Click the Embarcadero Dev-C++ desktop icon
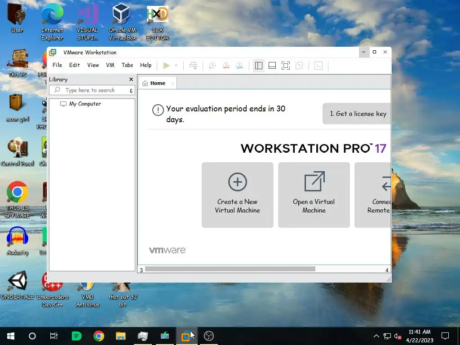Image resolution: width=460 pixels, height=345 pixels. coord(52,289)
